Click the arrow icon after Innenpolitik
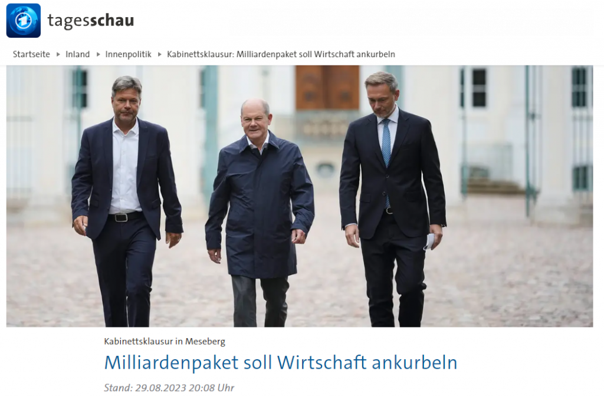 tap(159, 54)
